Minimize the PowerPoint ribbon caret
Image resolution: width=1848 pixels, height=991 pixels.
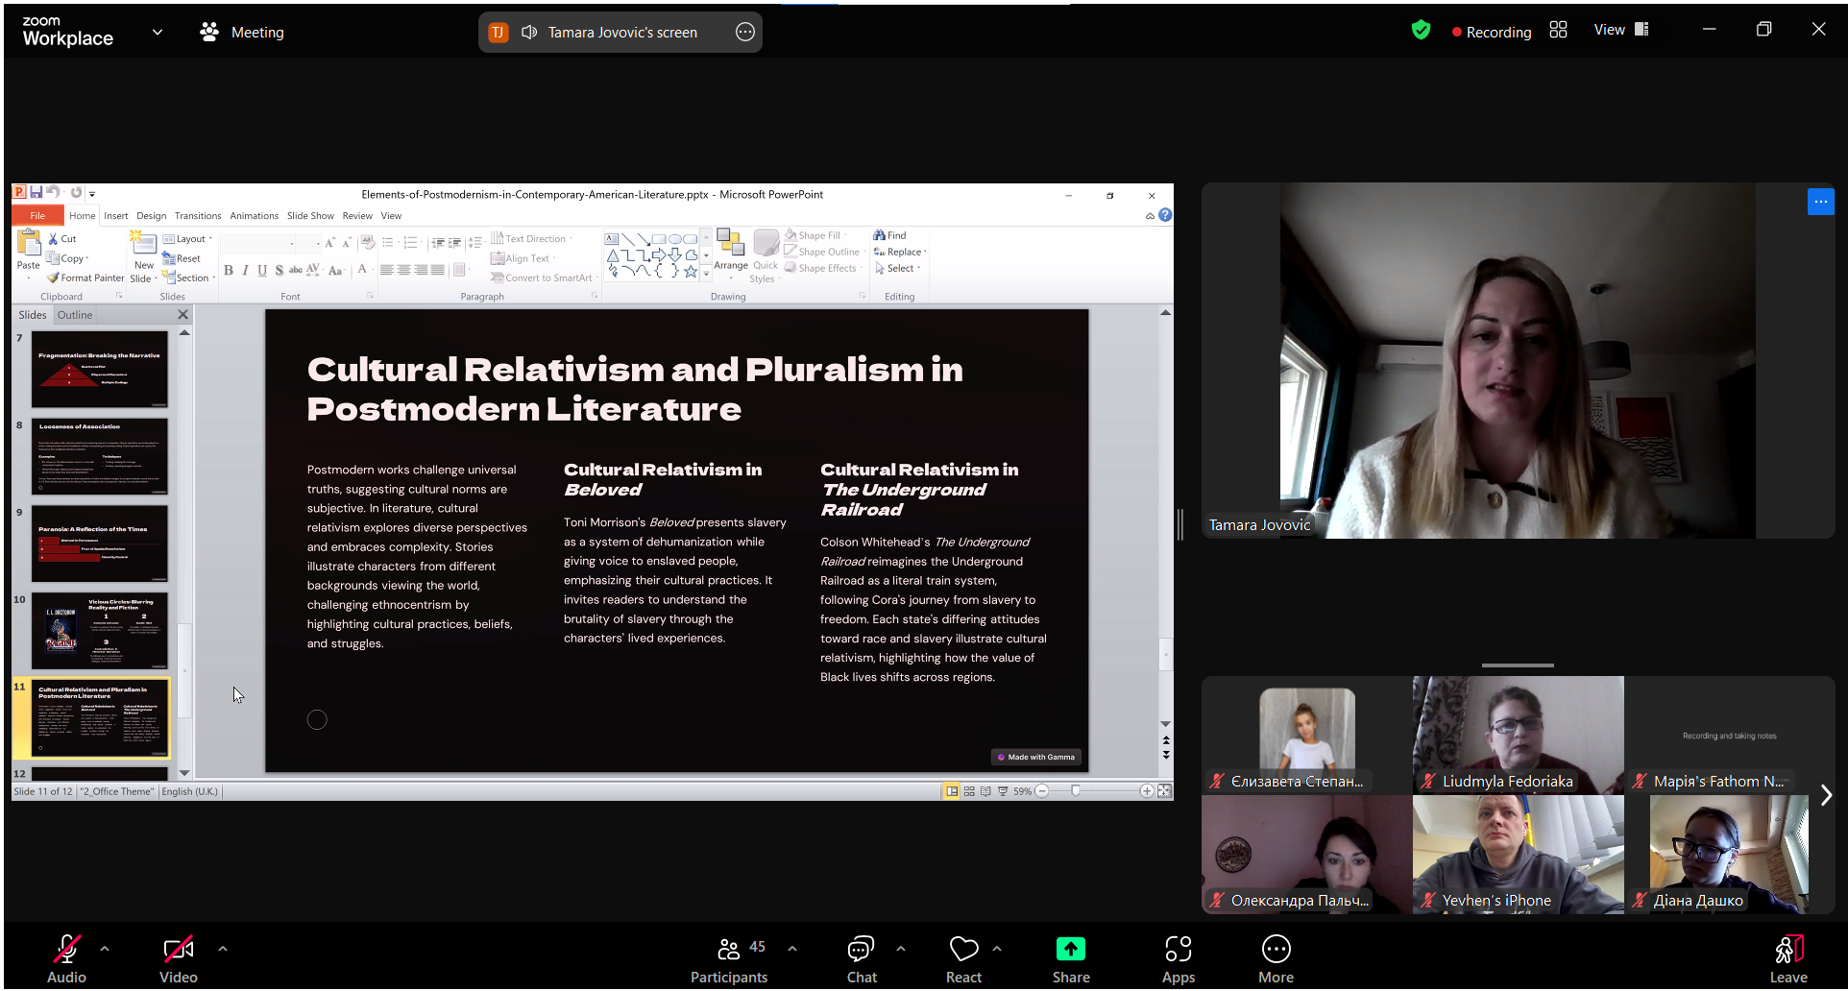coord(1150,216)
